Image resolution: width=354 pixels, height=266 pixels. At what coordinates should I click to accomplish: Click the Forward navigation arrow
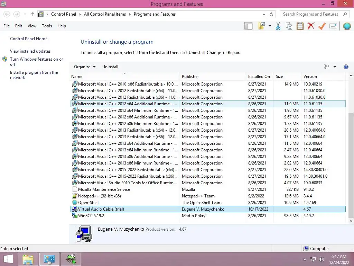[17, 14]
